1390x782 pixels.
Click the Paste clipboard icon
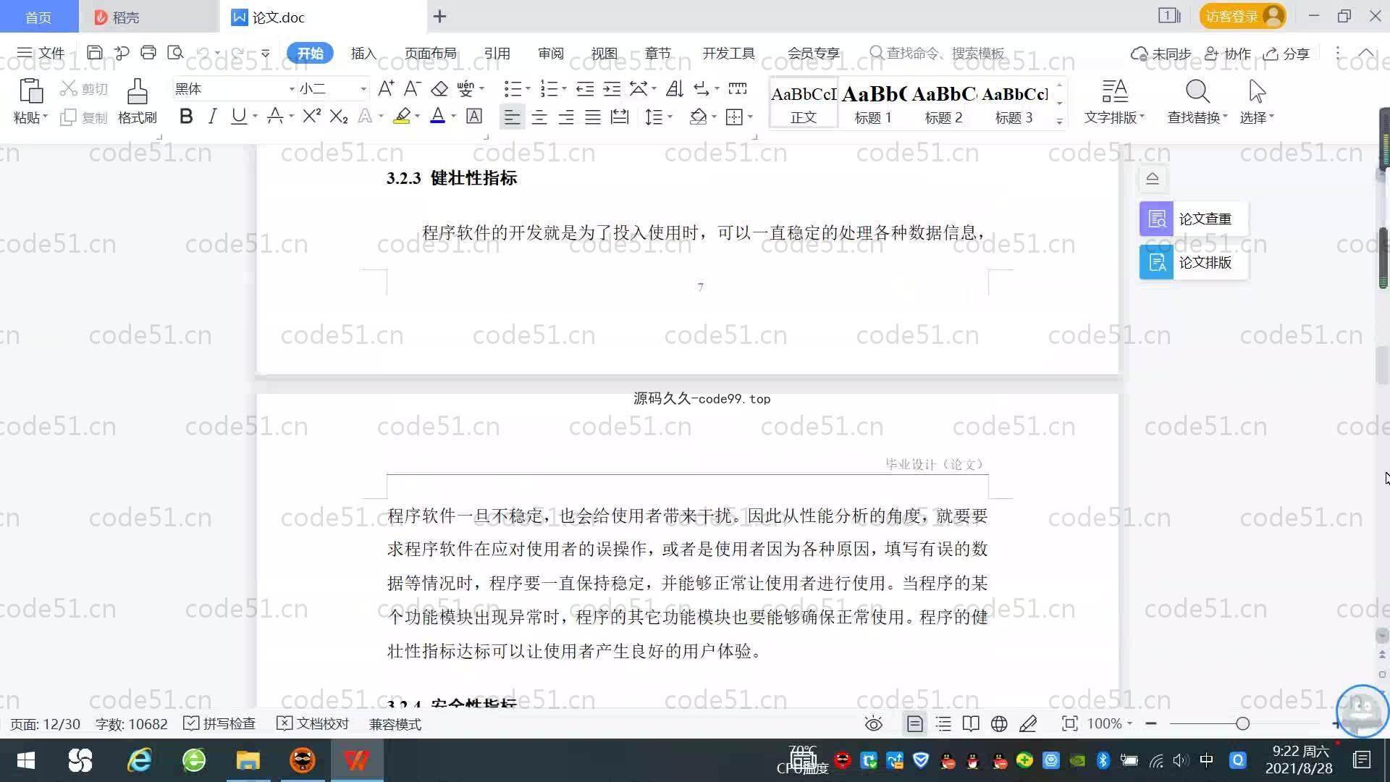(x=30, y=91)
